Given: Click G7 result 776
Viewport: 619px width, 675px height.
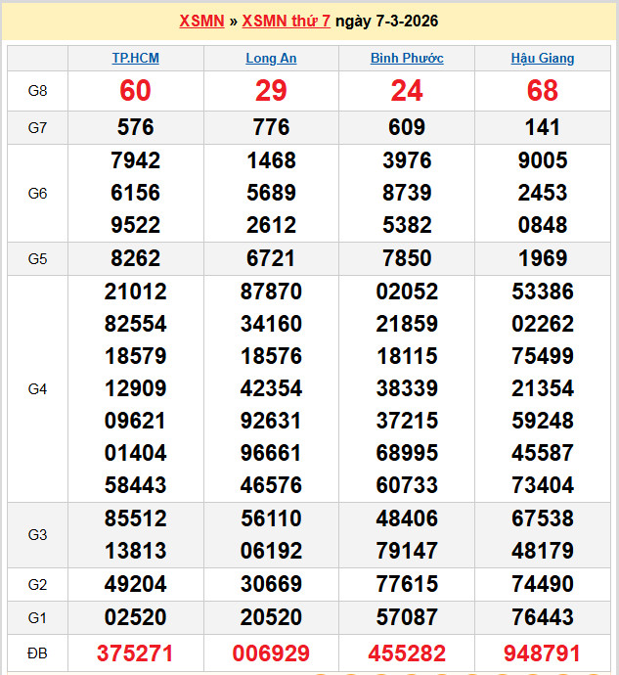Looking at the screenshot, I should coord(271,127).
